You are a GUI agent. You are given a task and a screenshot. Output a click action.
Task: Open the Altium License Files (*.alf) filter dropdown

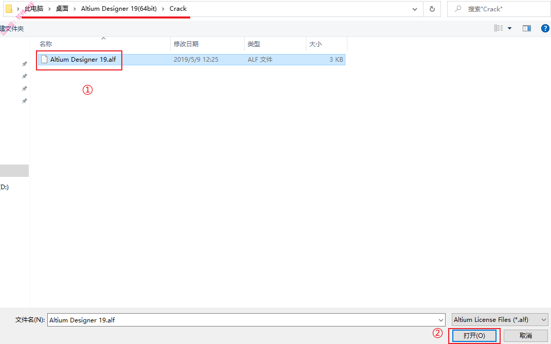[x=500, y=320]
